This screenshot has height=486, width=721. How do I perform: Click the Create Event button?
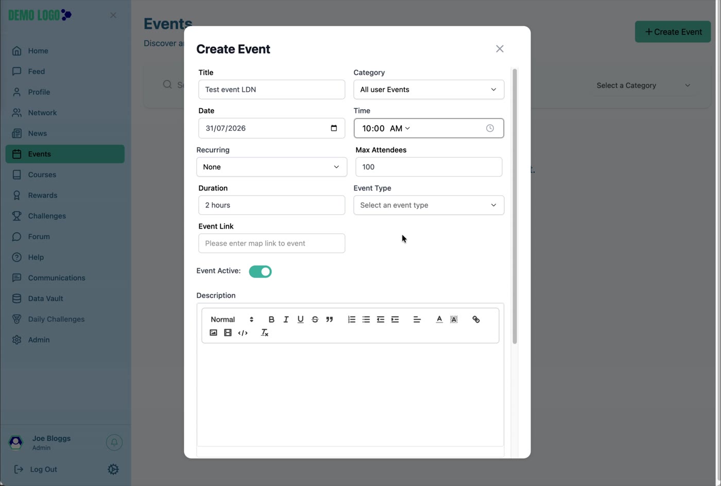673,32
